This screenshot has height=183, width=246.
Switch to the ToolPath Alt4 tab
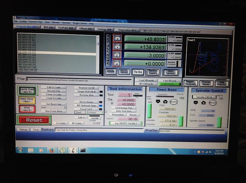pyautogui.click(x=65, y=28)
